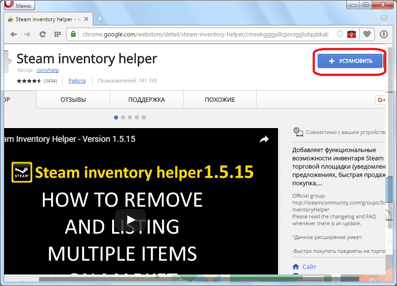Viewport: 397px width, 286px height.
Task: Open a new tab with plus button
Action: click(100, 19)
